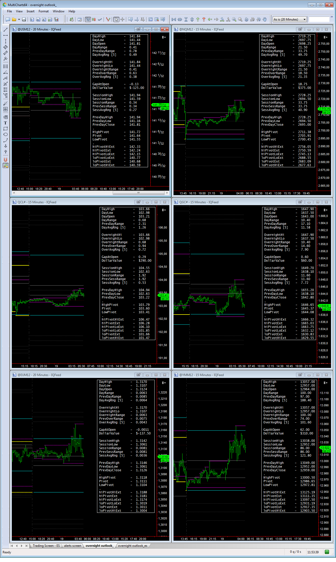Save workspace with the floppy disk icon
The image size is (336, 562).
tap(24, 19)
